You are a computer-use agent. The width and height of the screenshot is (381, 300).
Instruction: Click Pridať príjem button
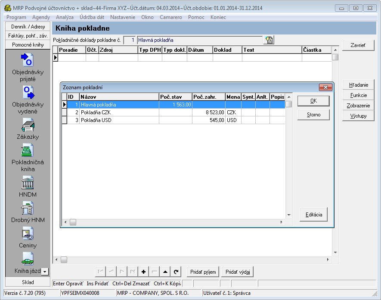tap(203, 272)
